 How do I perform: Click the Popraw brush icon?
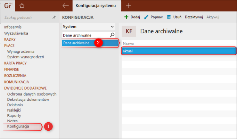pyautogui.click(x=146, y=17)
